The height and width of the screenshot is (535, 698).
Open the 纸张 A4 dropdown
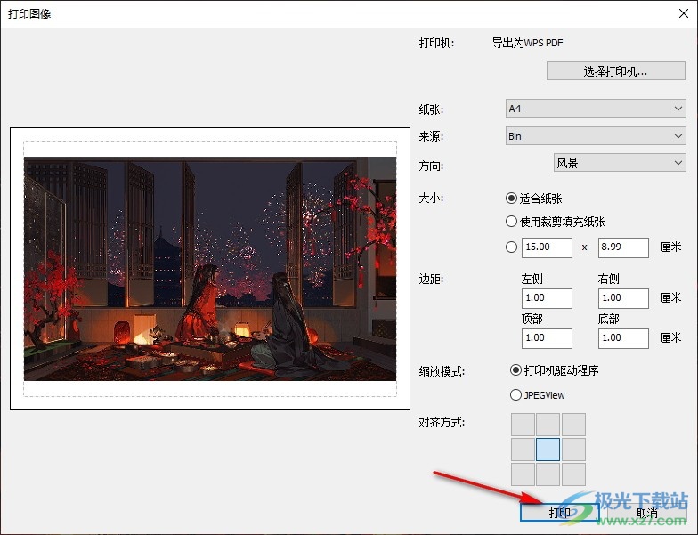pyautogui.click(x=596, y=109)
